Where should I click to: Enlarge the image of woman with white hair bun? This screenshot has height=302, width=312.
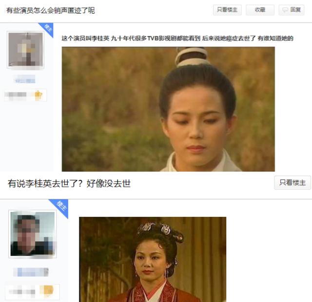tap(168, 109)
